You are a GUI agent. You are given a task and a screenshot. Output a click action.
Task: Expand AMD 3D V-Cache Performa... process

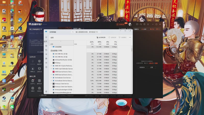[x=51, y=66]
